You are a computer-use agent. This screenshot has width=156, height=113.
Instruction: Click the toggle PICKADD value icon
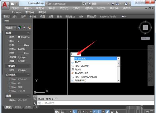(x=19, y=28)
